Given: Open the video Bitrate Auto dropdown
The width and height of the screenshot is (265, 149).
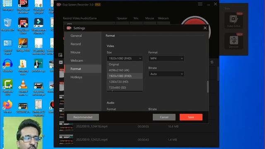Looking at the screenshot, I should pyautogui.click(x=166, y=74).
